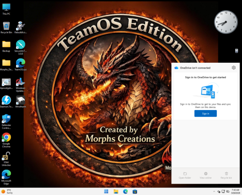The image size is (242, 195).
Task: Select the Recycle Bin desktop icon
Action: point(6,28)
